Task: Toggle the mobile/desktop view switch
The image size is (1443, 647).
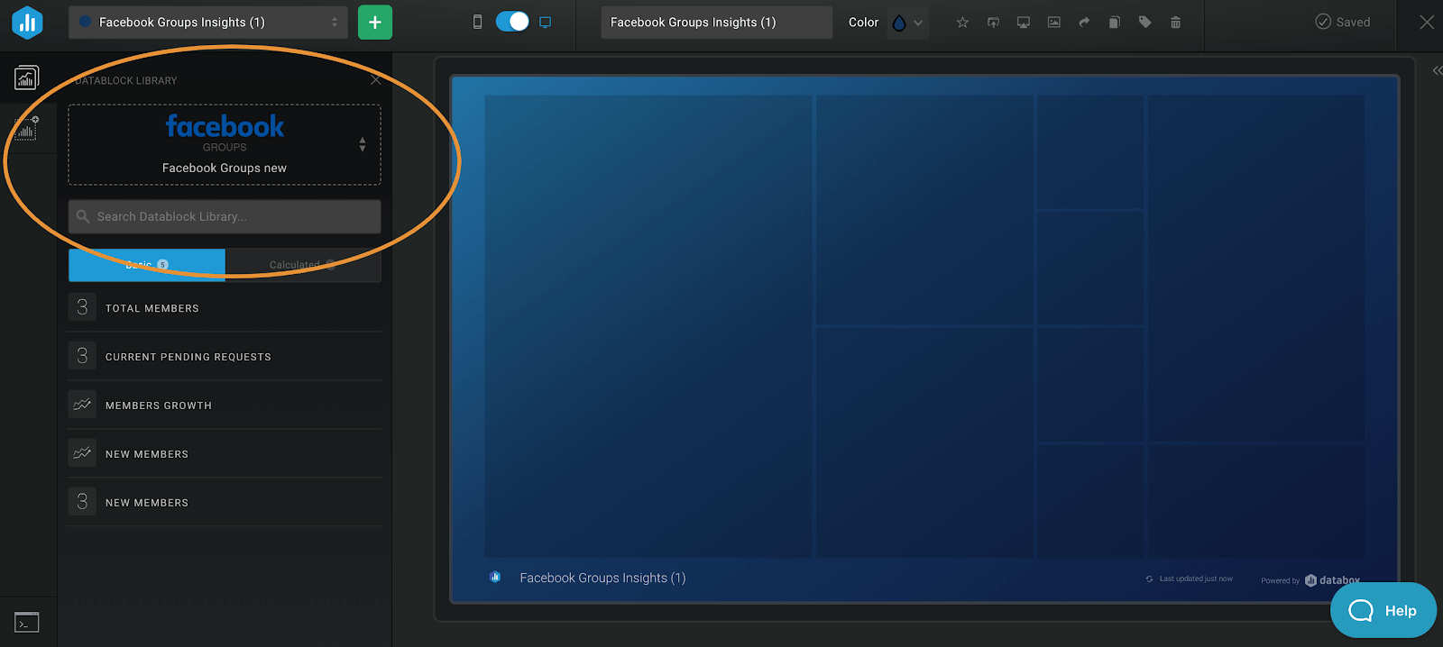Action: pyautogui.click(x=512, y=22)
